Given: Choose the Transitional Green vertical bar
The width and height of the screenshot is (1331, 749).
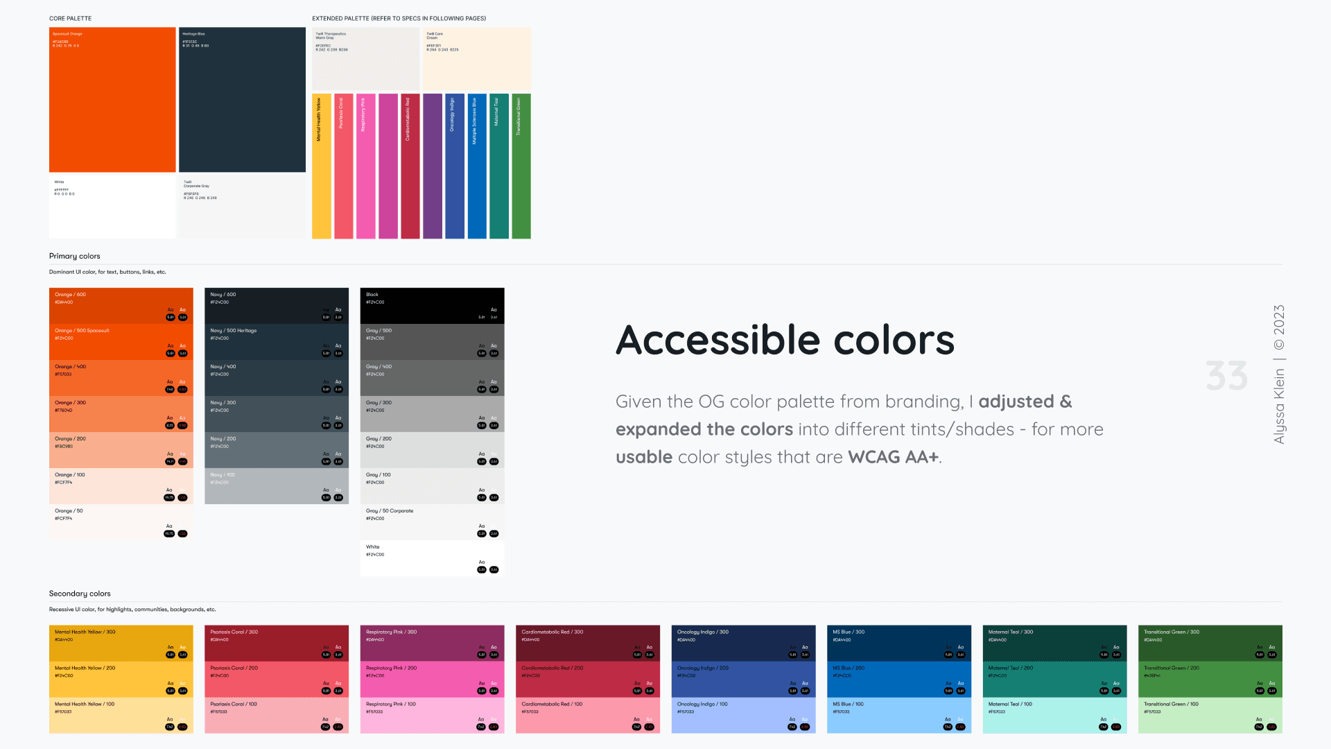Looking at the screenshot, I should [x=521, y=166].
